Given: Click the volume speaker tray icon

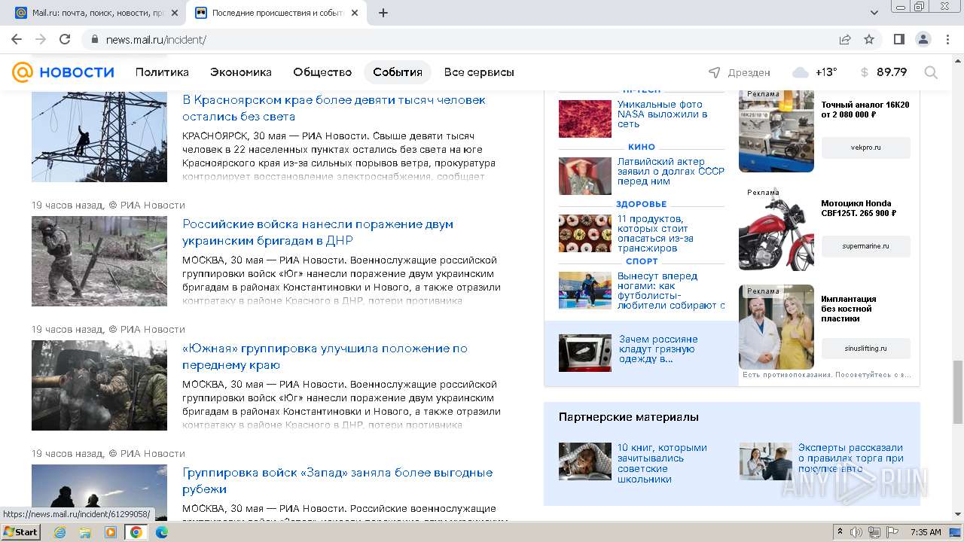Looking at the screenshot, I should pyautogui.click(x=856, y=532).
